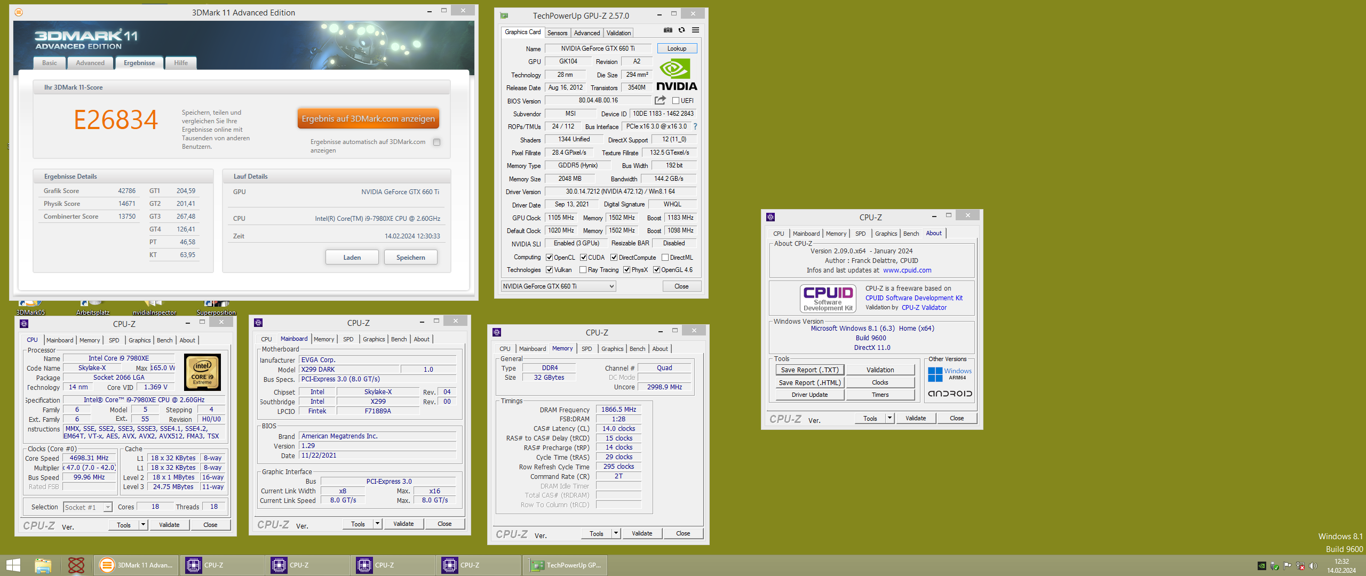Click the Laden button in 3DMark 11
Image resolution: width=1366 pixels, height=576 pixels.
[352, 257]
